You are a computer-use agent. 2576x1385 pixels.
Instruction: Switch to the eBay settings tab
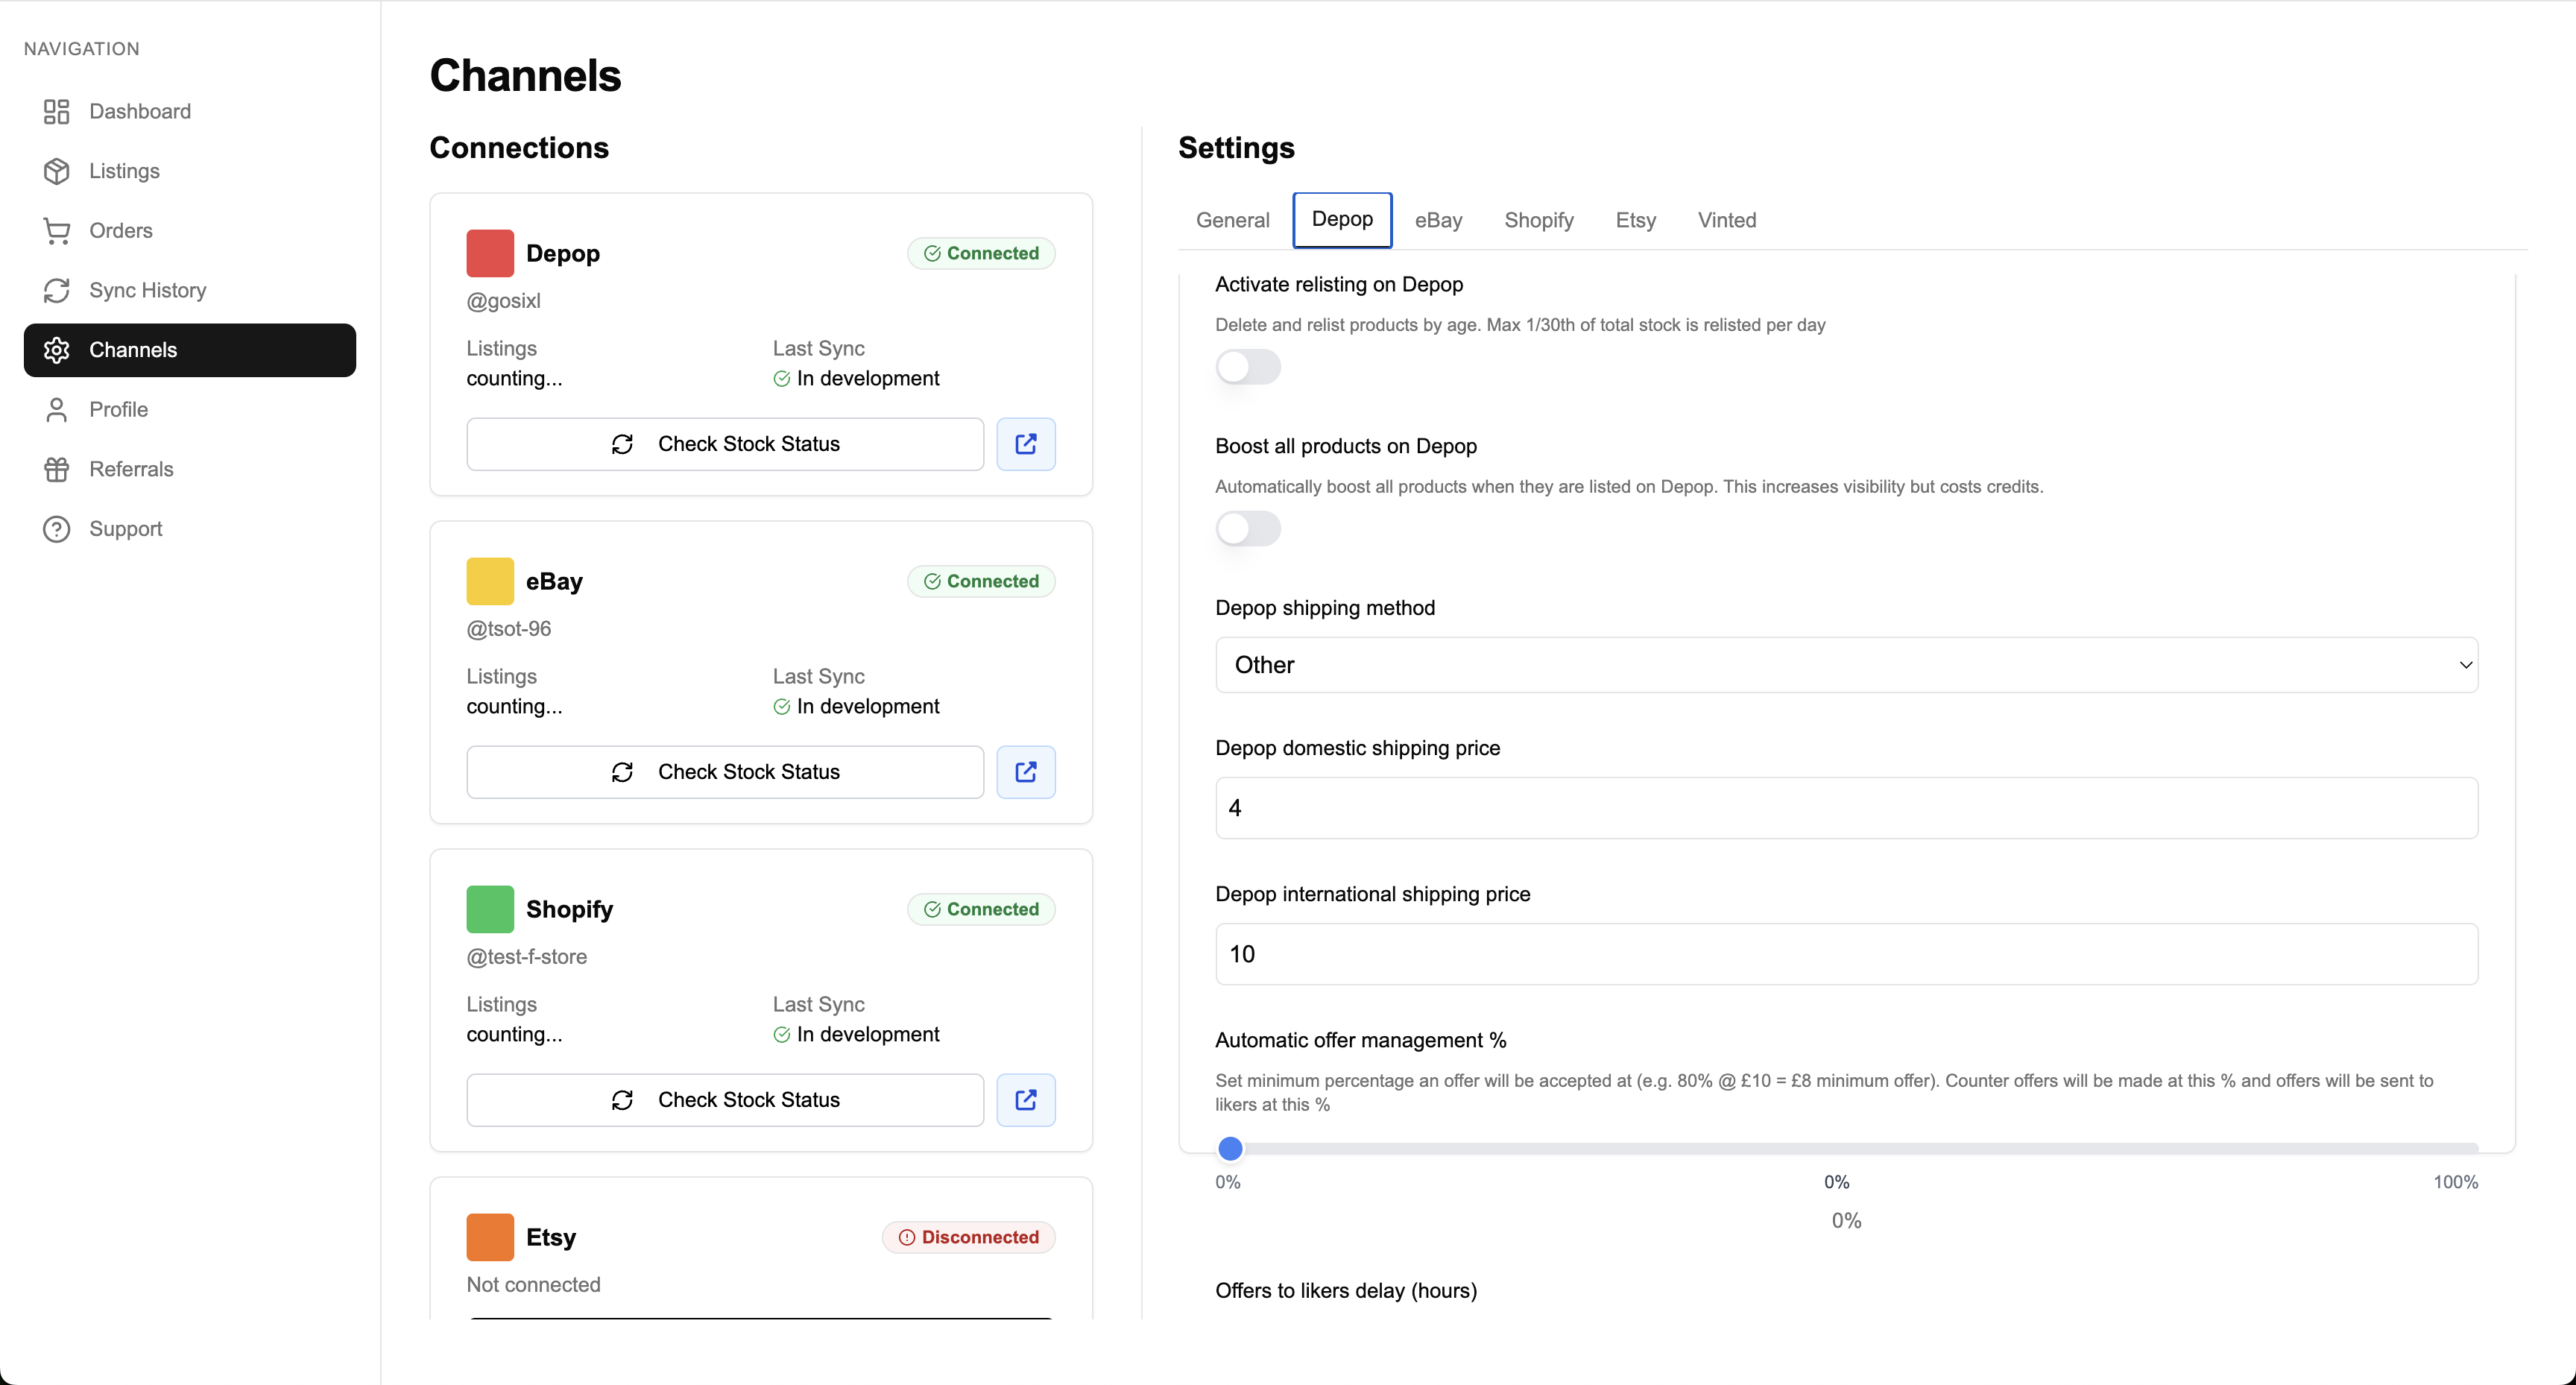(1438, 220)
